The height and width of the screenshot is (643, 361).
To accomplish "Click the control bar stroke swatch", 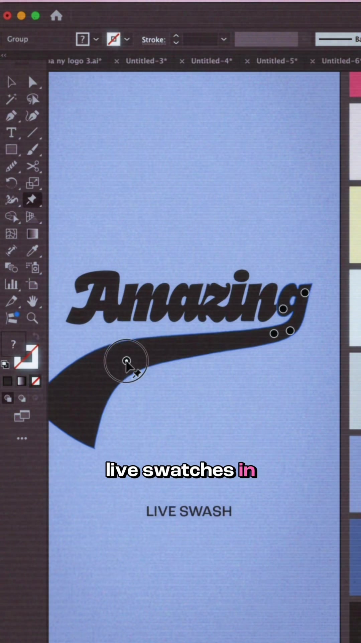I will [x=114, y=39].
